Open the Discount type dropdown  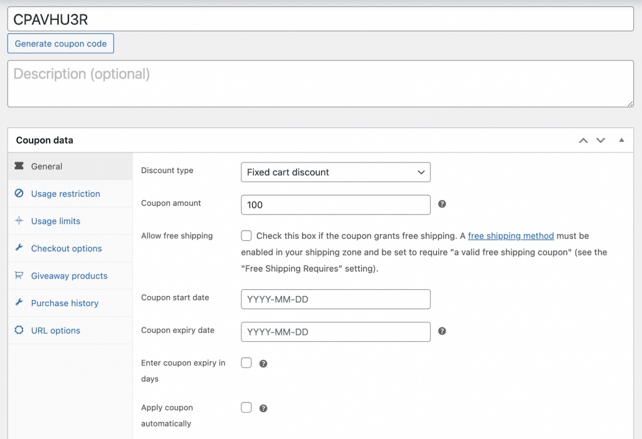(335, 172)
